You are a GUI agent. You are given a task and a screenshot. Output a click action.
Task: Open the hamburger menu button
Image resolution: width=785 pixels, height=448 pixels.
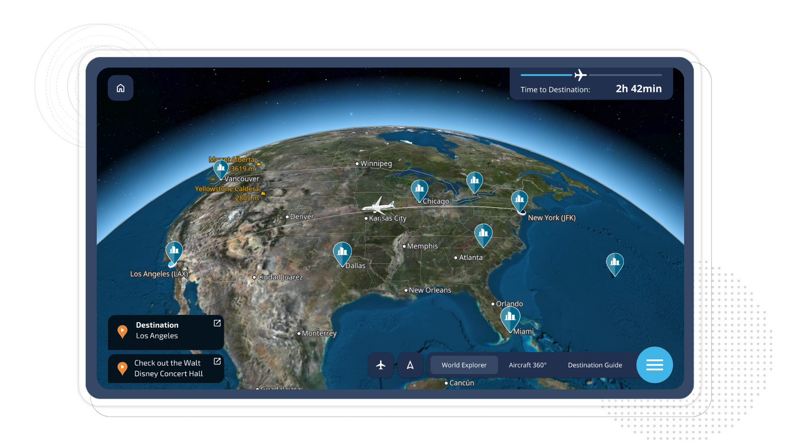coord(654,365)
